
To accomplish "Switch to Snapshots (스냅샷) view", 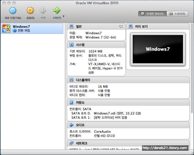I will [178, 14].
